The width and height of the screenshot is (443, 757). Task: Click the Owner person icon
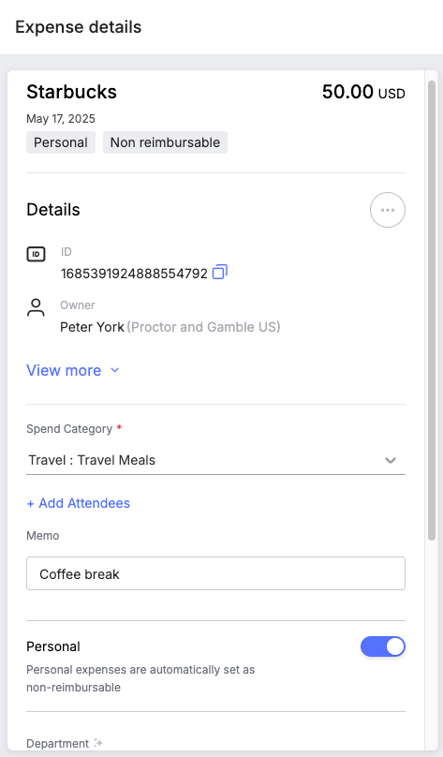click(x=36, y=307)
